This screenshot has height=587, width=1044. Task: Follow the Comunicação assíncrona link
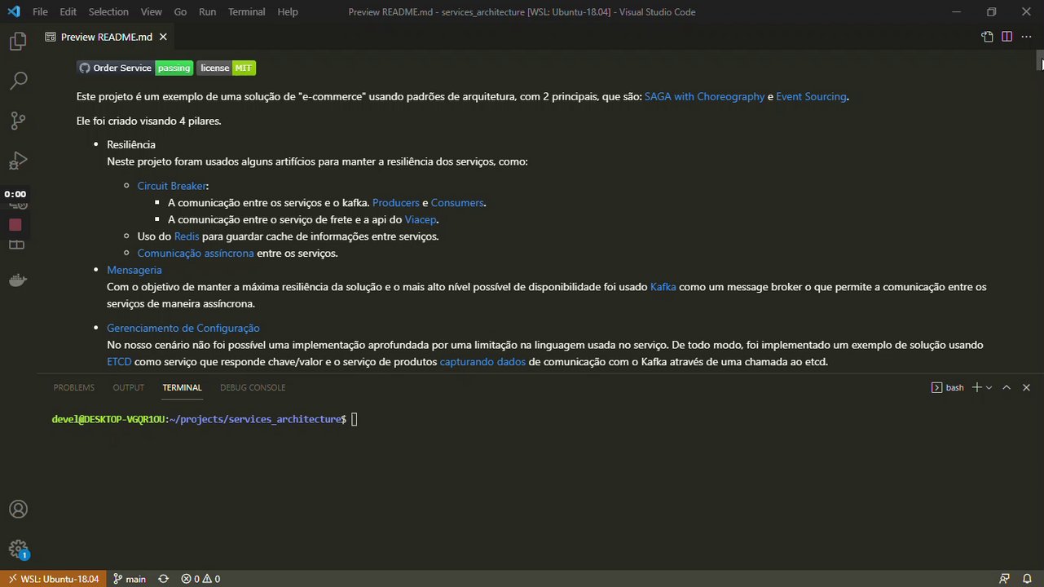click(x=196, y=254)
